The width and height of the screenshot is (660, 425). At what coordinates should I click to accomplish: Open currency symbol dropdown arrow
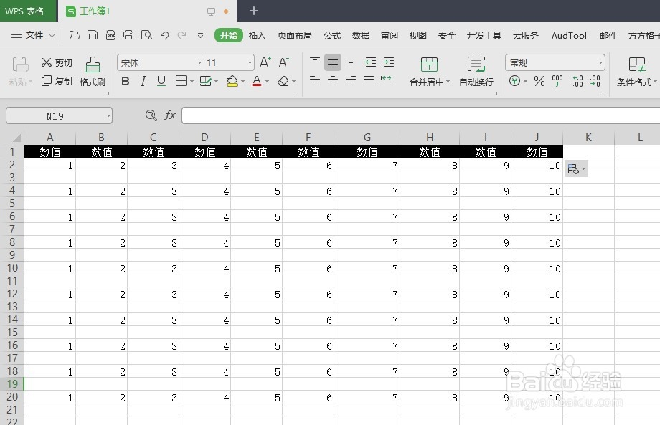[x=526, y=81]
